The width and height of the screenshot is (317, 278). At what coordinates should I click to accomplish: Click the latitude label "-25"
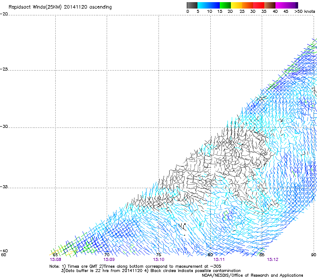(x=3, y=69)
